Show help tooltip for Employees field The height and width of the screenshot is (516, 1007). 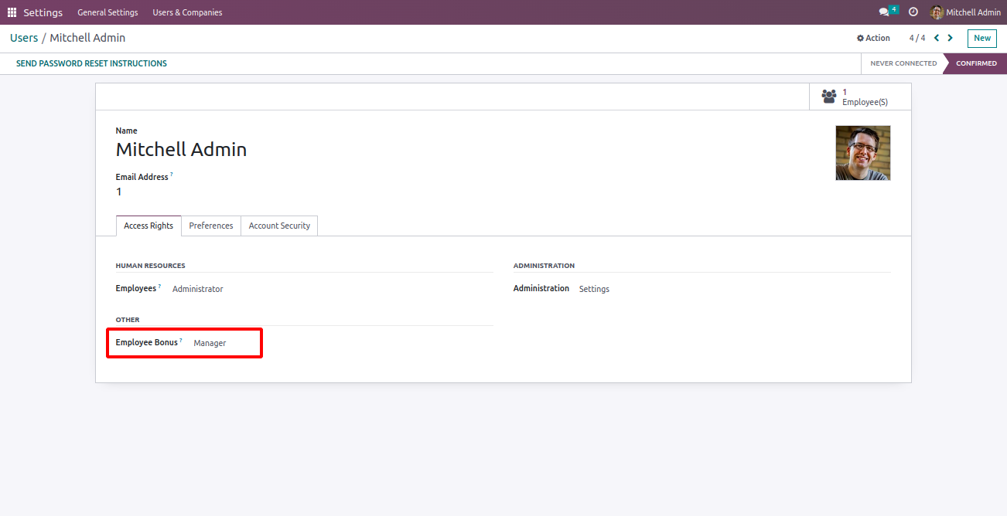[x=160, y=286]
